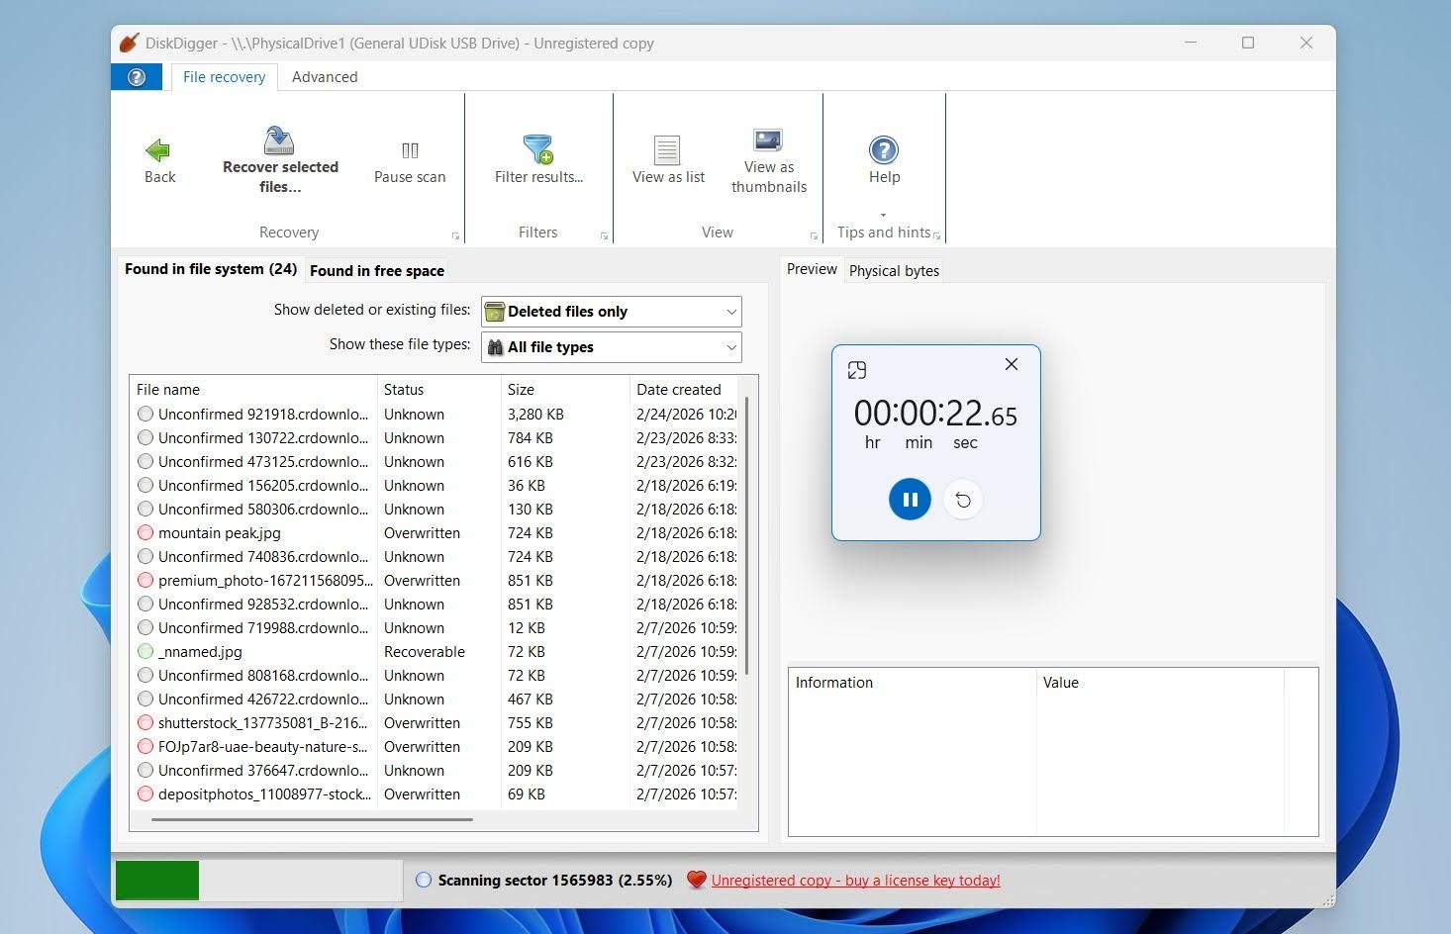Expand timer window with the expand icon
The image size is (1451, 934).
(857, 370)
